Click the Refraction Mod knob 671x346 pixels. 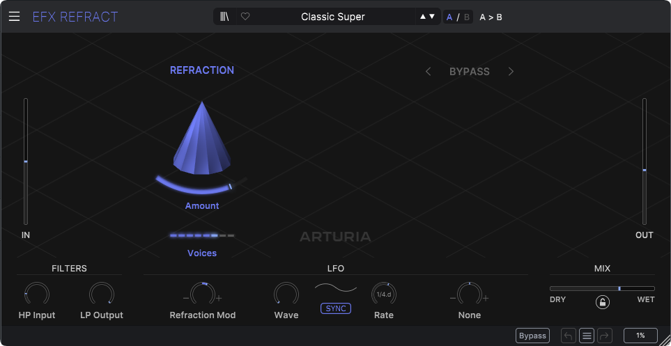coord(202,294)
